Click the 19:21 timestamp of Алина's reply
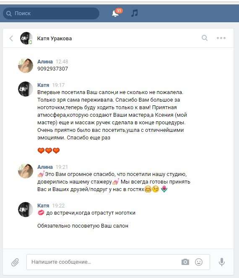 point(62,167)
